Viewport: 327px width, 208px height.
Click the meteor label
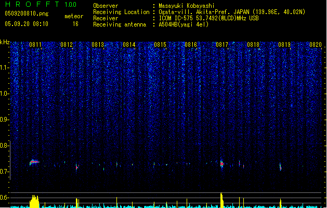[74, 16]
